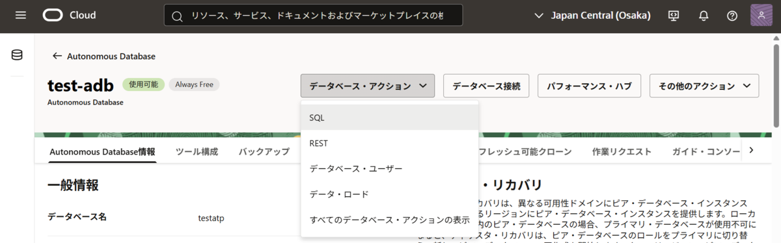Viewport: 781px width, 243px height.
Task: Click the testatp database name value
Action: 211,218
